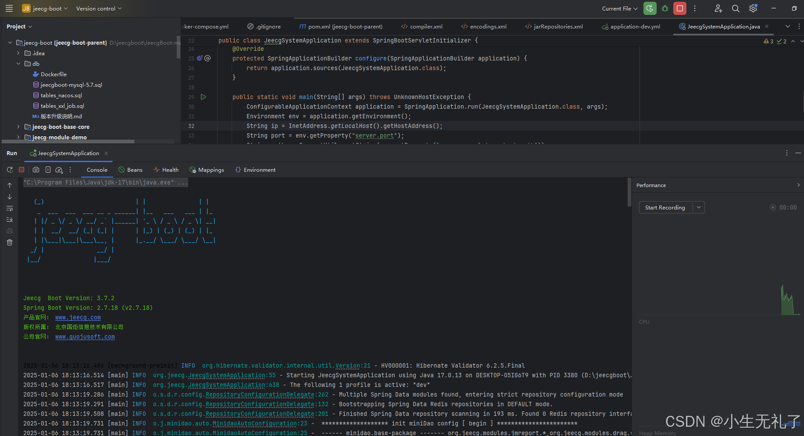
Task: Open the Mappings tab
Action: [x=207, y=170]
